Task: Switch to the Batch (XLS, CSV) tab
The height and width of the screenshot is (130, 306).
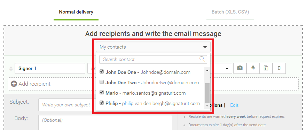Action: 230,12
